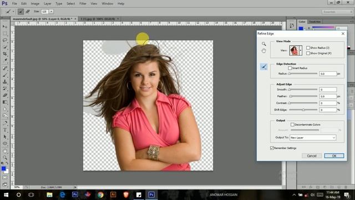Image resolution: width=355 pixels, height=200 pixels.
Task: Open the File menu
Action: pos(14,3)
